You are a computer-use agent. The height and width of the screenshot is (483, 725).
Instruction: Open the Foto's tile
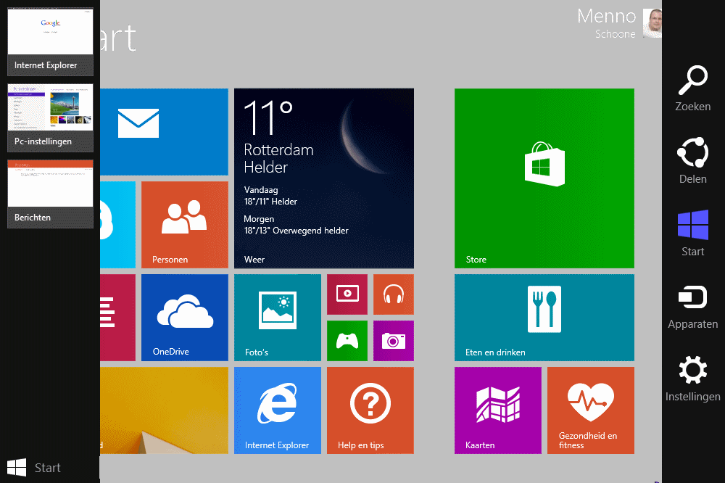(278, 318)
